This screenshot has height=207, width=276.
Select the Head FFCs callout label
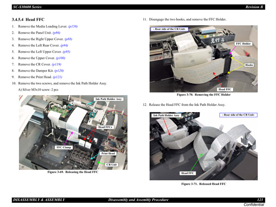(x=105, y=127)
